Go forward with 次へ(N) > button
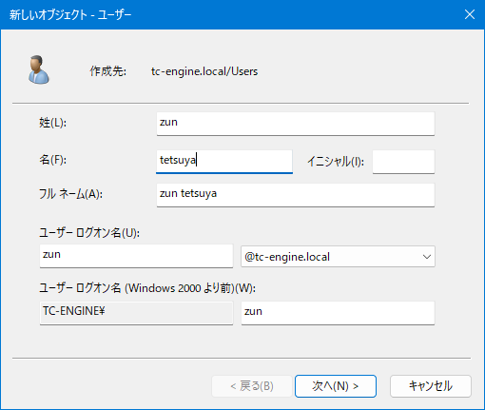The height and width of the screenshot is (410, 485). pyautogui.click(x=336, y=386)
